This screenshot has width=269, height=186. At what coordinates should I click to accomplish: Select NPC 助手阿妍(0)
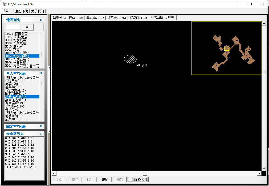pyautogui.click(x=22, y=116)
